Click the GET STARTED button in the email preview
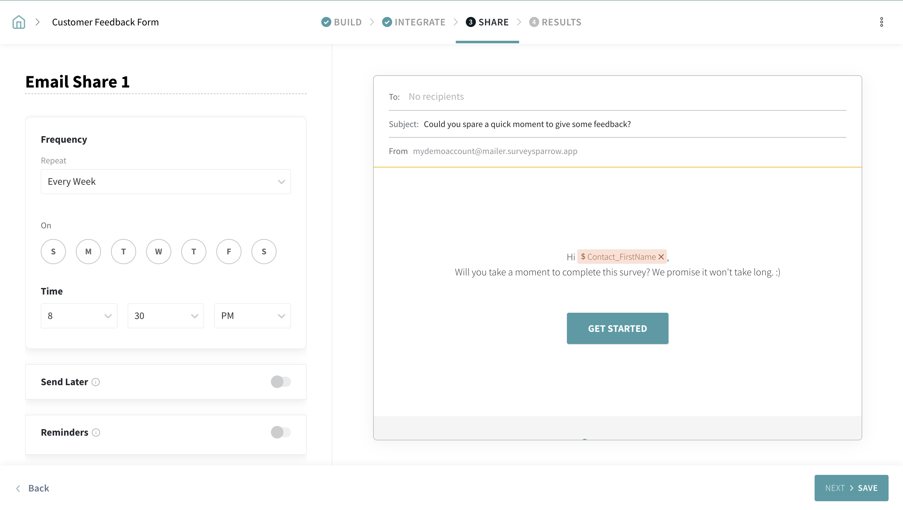Viewport: 903px width, 510px height. [617, 328]
